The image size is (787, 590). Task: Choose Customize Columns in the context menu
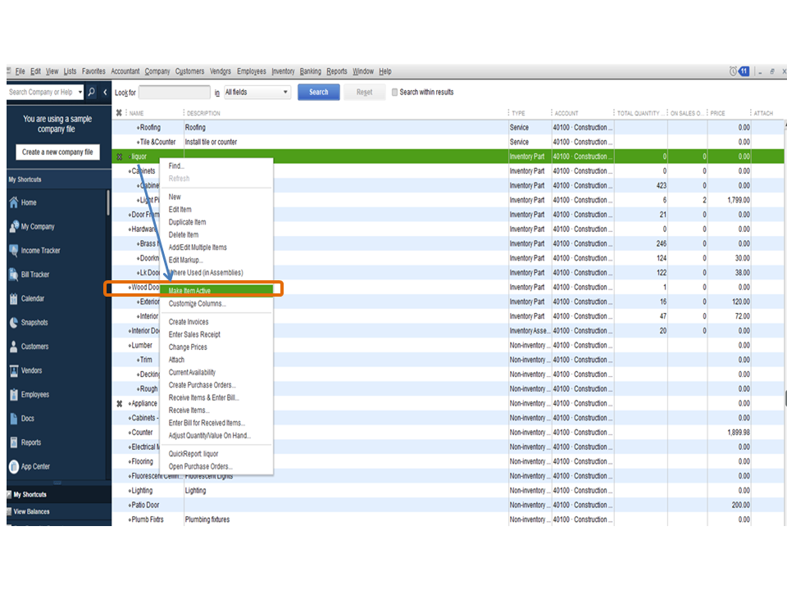pyautogui.click(x=198, y=303)
